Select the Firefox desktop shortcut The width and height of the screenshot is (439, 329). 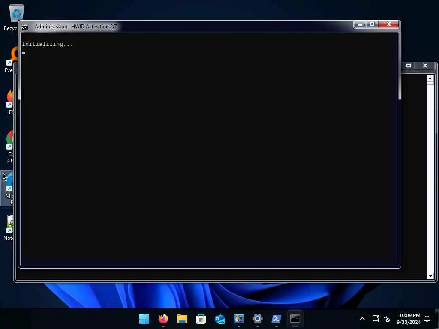point(10,102)
